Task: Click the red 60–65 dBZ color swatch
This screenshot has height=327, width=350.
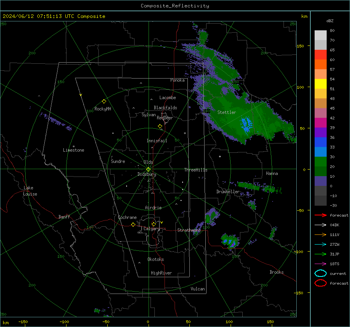Action: pos(320,55)
